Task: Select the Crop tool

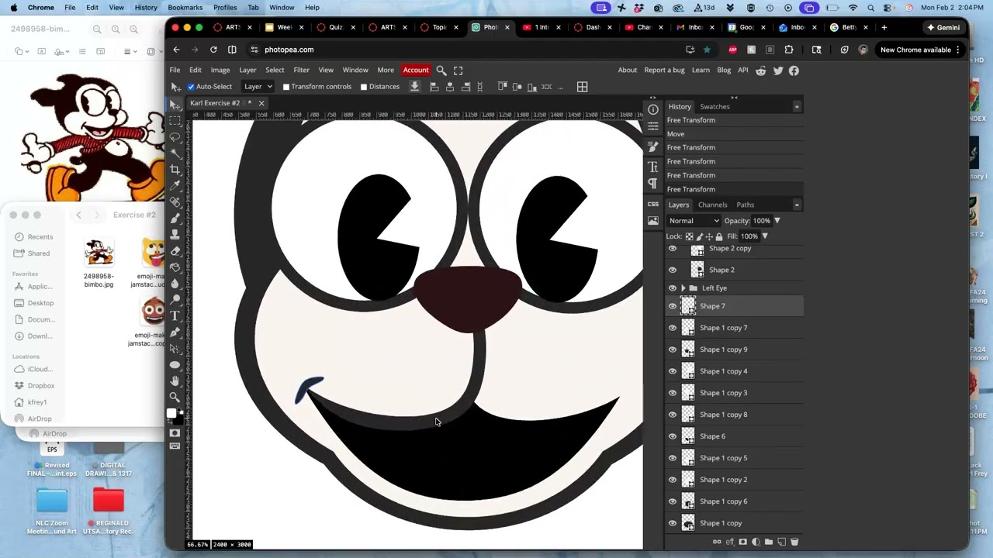Action: point(175,169)
